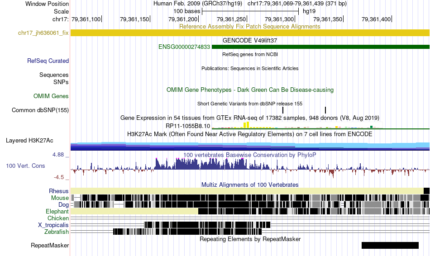This screenshot has width=430, height=256.
Task: Select the Zebrafish alignment row label
Action: pos(57,232)
